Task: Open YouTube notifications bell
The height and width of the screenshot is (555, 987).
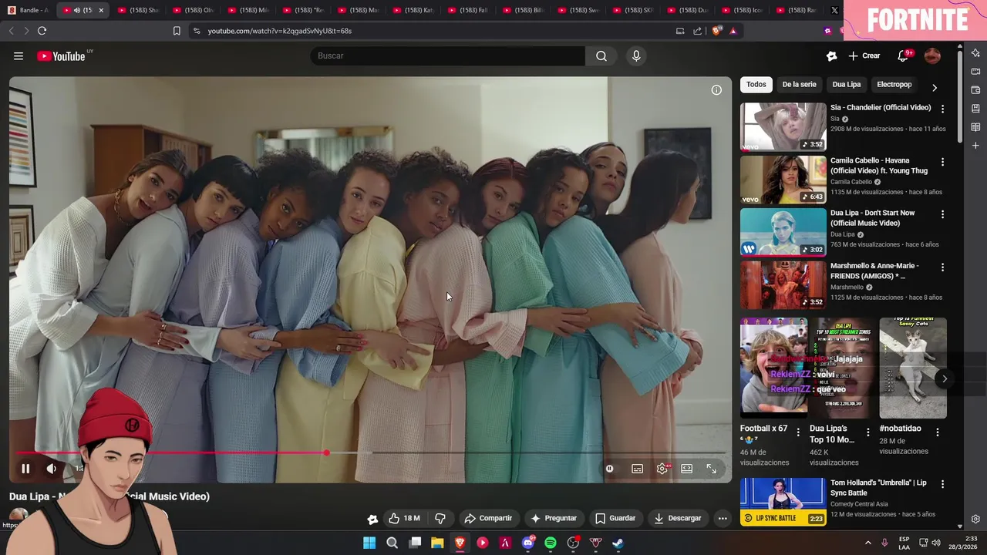Action: click(x=903, y=55)
